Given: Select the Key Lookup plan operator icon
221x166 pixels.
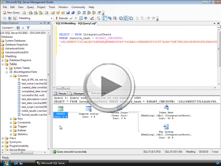Looking at the screenshot, I should (x=166, y=127).
